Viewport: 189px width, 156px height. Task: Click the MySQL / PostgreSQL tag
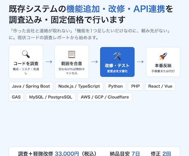[51, 97]
